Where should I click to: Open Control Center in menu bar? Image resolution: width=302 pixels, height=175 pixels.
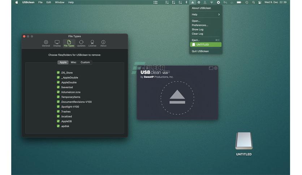[x=260, y=2]
